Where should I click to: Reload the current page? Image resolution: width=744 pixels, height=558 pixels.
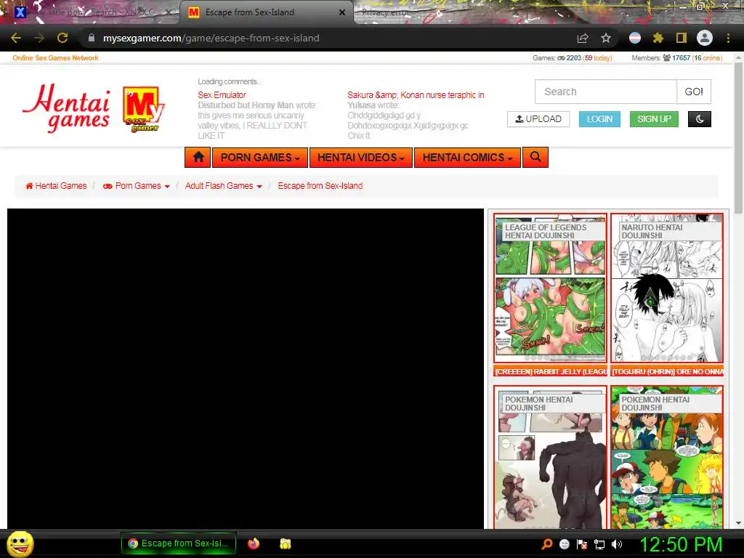point(62,38)
